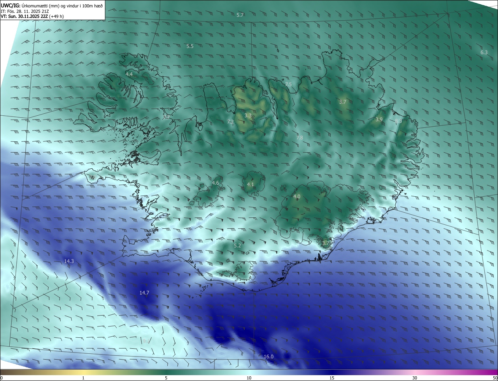The image size is (498, 381).
Task: Click the 7.8 precipitation value
Action: (300, 138)
